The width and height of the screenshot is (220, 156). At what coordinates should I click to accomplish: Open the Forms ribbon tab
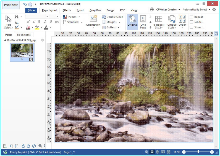(x=111, y=10)
